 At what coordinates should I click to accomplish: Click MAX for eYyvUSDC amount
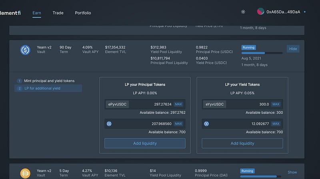[x=276, y=104]
